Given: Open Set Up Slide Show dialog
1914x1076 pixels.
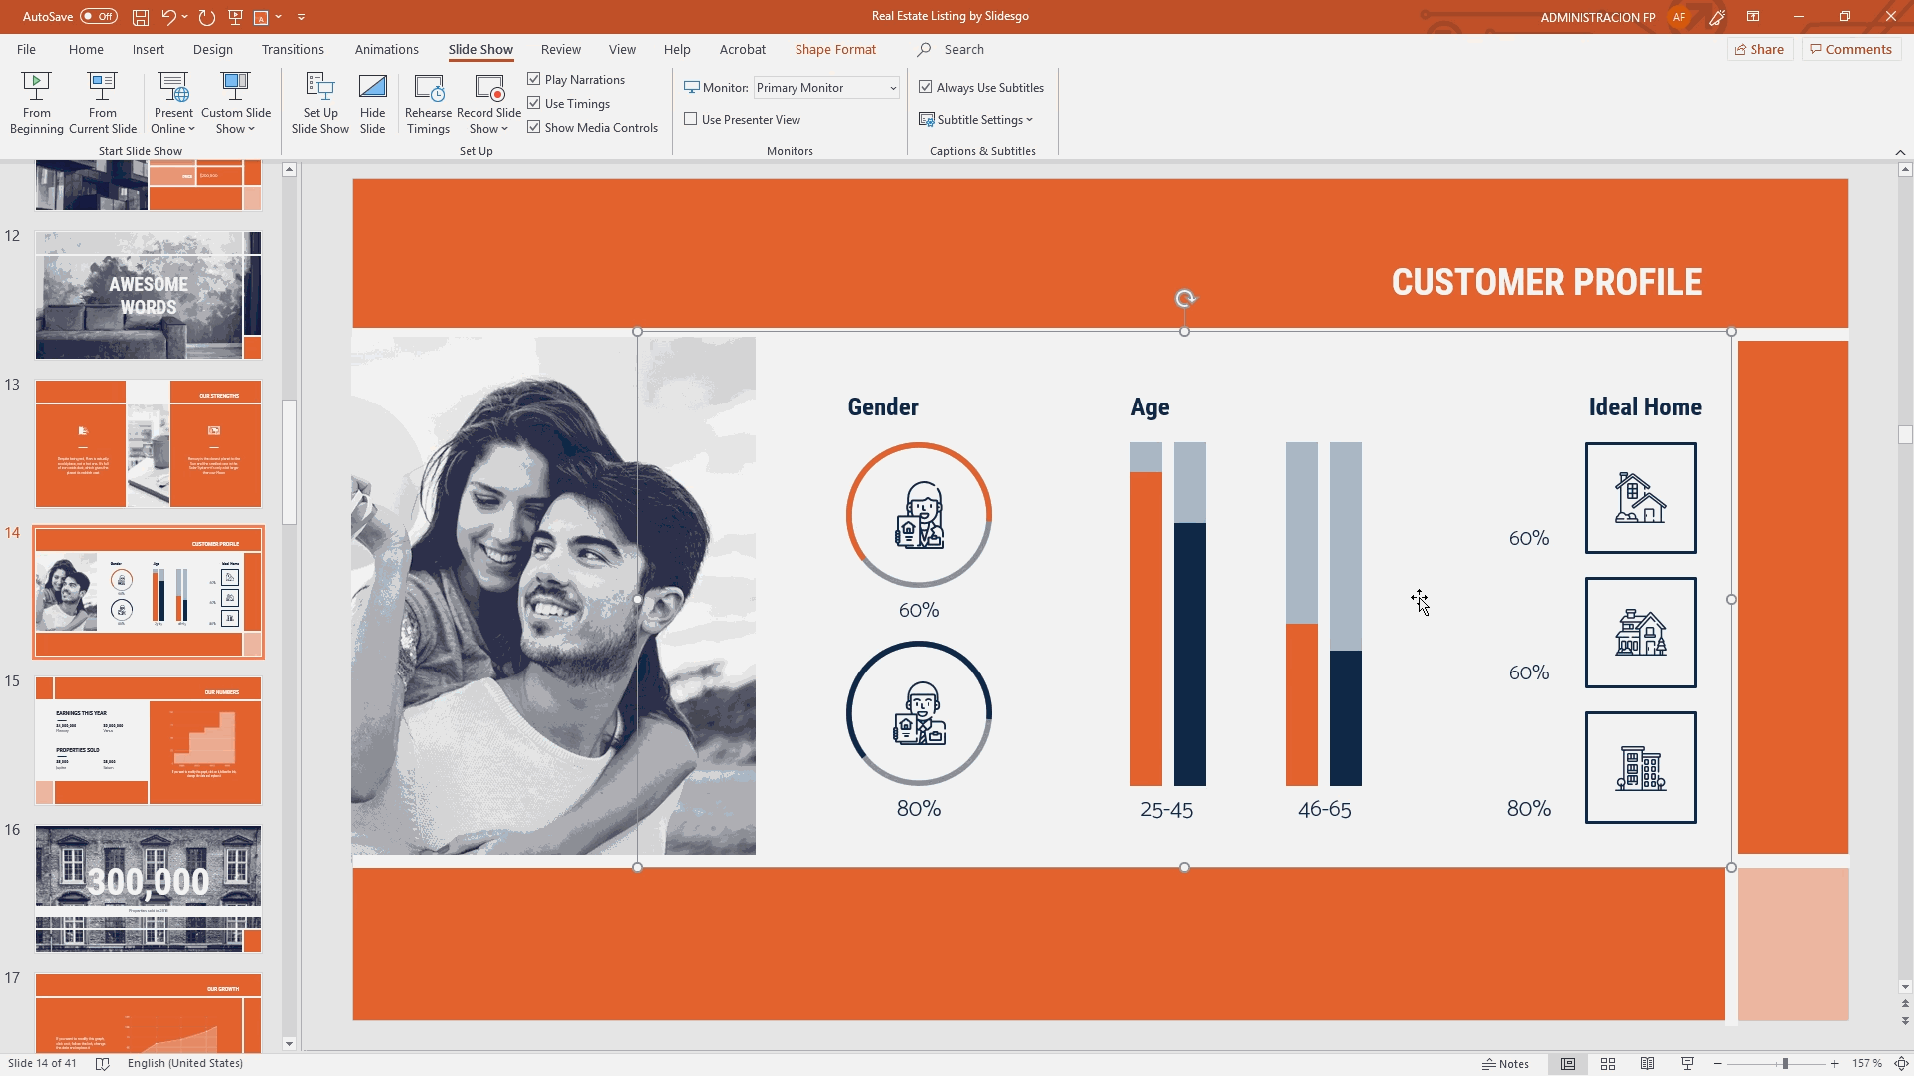Looking at the screenshot, I should [320, 102].
